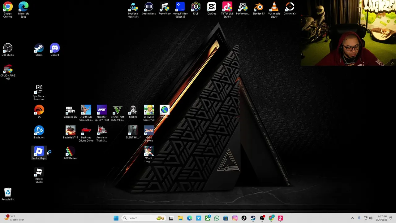
Task: Open File Explorer from the taskbar
Action: point(180,218)
